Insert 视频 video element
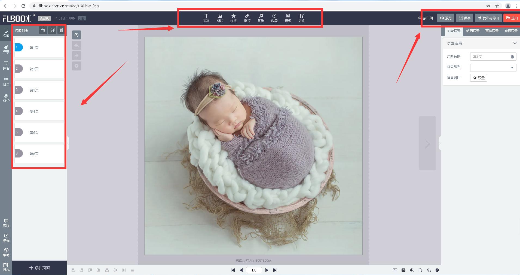Viewport: 520px width, 275px height. click(274, 18)
